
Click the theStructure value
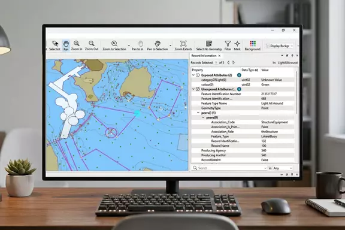(270, 132)
